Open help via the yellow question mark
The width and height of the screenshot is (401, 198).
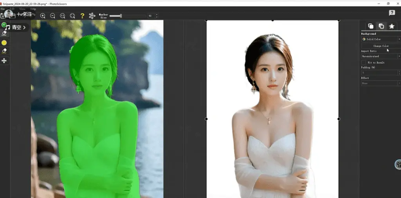click(82, 16)
